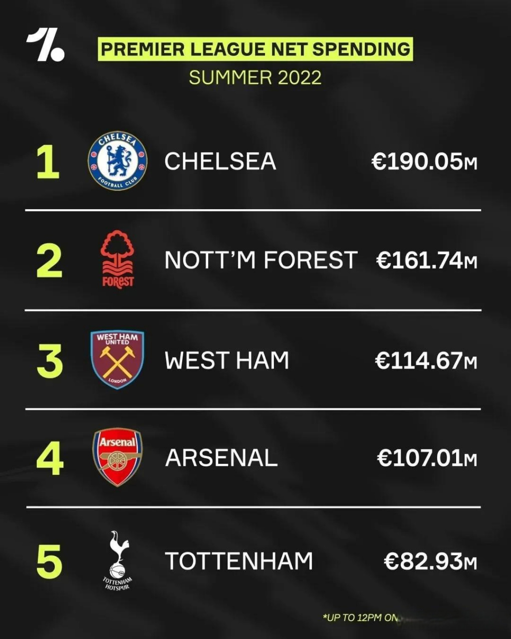Image resolution: width=511 pixels, height=639 pixels.
Task: Click the OneFootball logo at top left
Action: click(x=45, y=45)
